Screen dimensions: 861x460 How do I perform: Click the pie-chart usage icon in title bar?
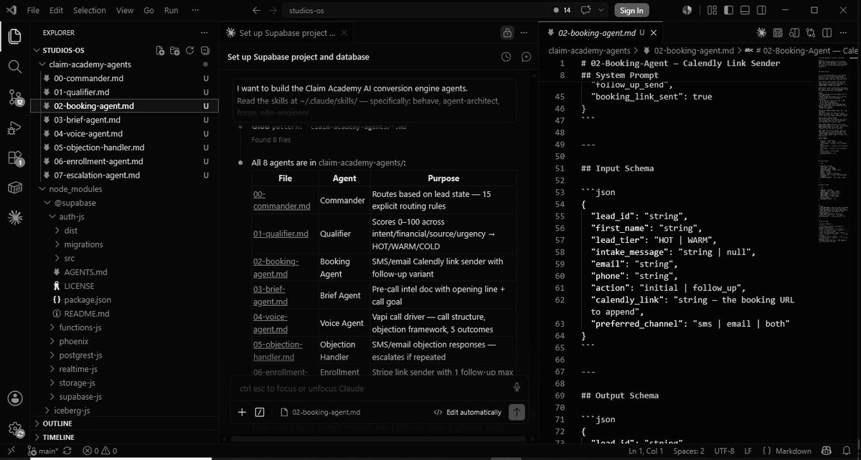687,10
